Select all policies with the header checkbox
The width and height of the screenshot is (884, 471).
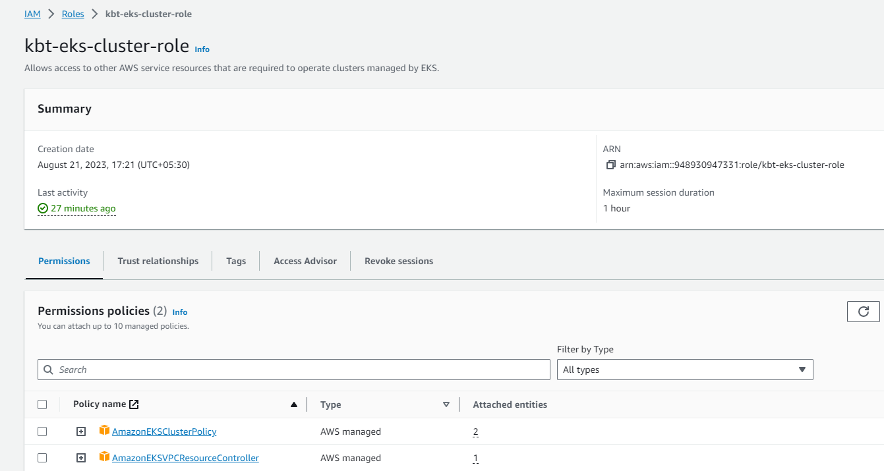click(42, 404)
